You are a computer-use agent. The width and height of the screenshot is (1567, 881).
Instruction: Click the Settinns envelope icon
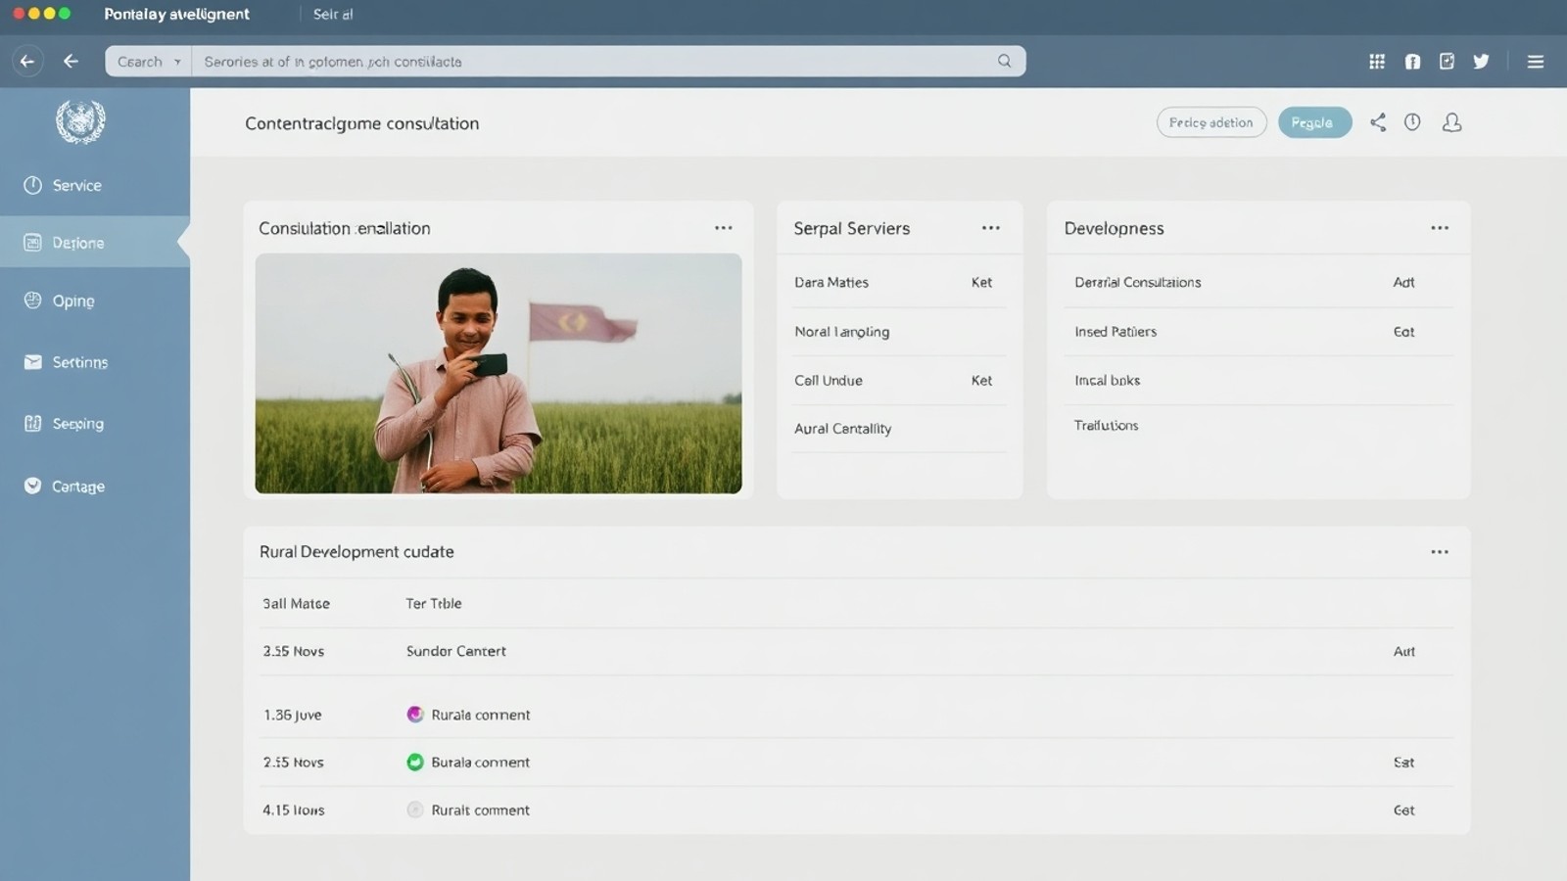coord(32,362)
